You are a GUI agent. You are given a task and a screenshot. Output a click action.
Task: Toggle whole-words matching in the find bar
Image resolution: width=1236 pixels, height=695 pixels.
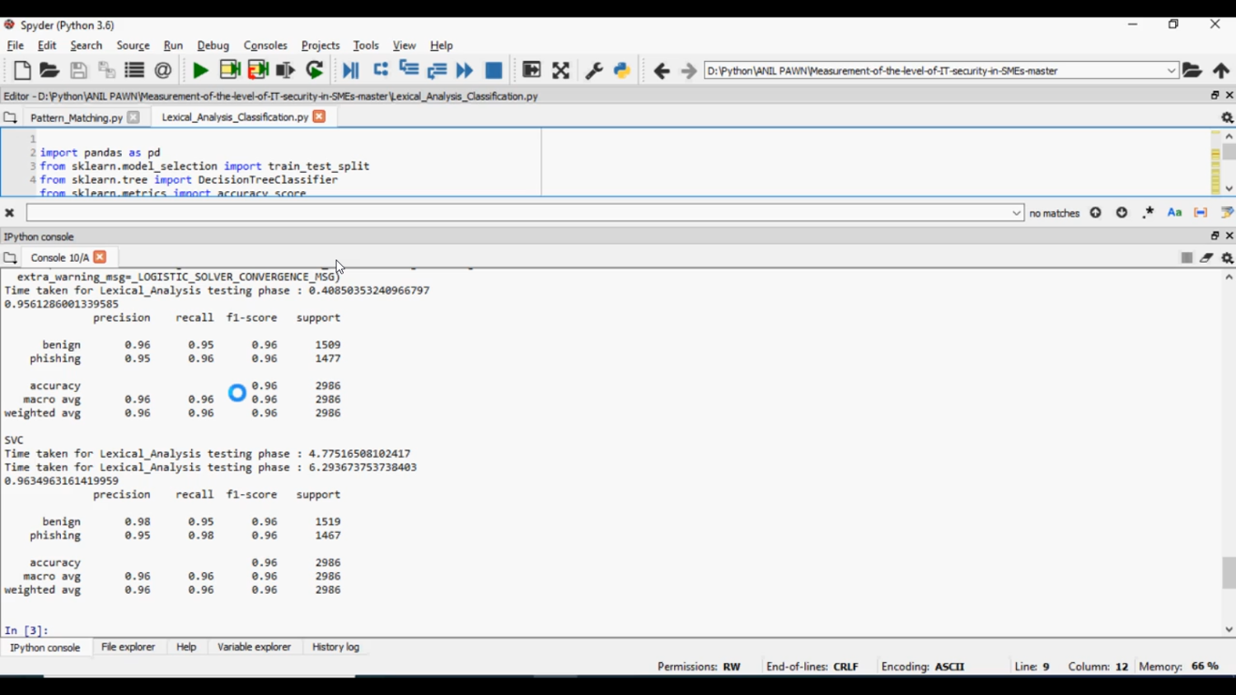coord(1199,212)
